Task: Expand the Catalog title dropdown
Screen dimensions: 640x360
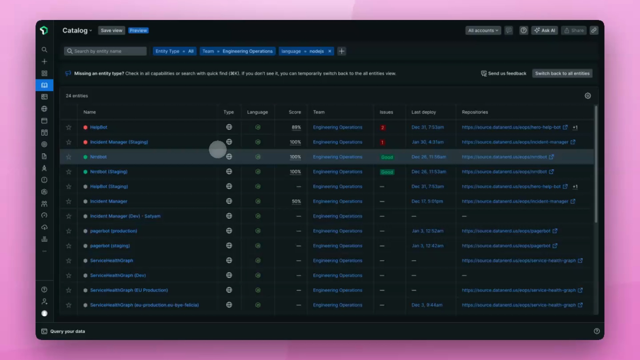Action: 77,31
